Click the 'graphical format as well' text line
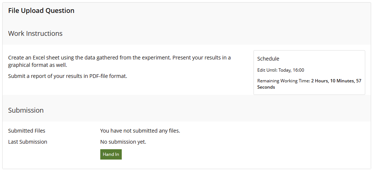Screen dimensions: 373x171 [x=38, y=65]
